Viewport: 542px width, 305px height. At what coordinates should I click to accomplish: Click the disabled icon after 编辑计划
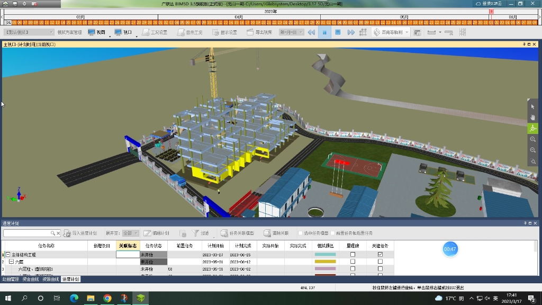(x=183, y=234)
